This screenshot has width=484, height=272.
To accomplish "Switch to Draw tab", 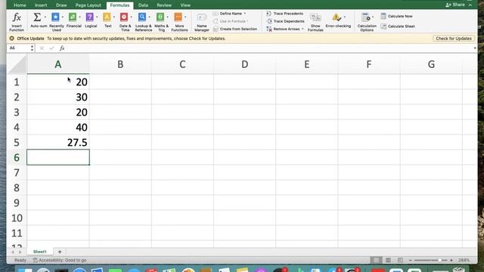I will [61, 5].
